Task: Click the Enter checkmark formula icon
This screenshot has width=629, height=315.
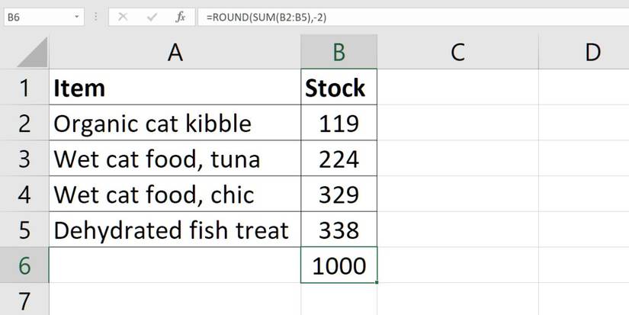Action: point(152,16)
